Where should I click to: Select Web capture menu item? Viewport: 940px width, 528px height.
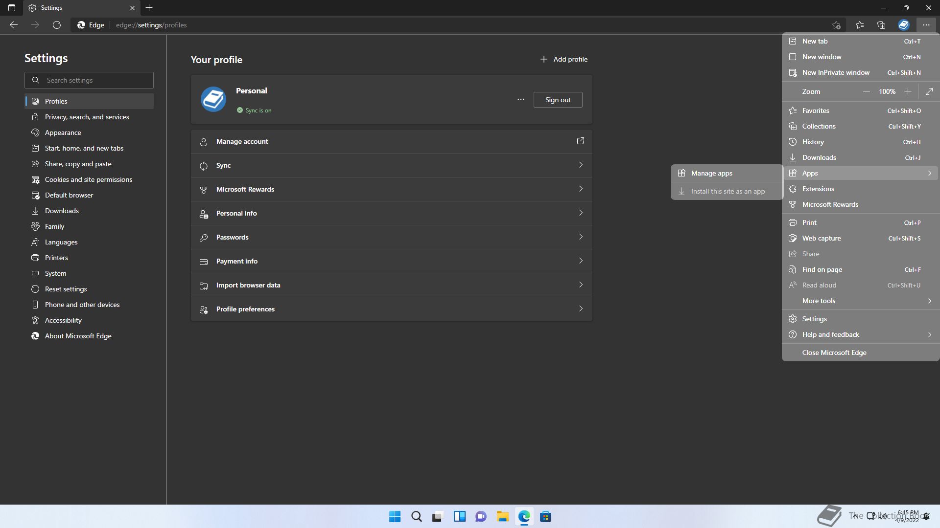tap(861, 238)
